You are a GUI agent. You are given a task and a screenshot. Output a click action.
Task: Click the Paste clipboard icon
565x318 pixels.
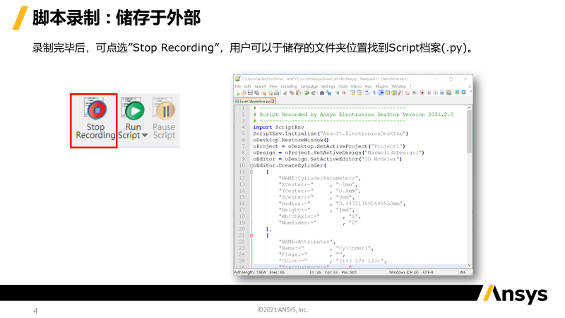tap(298, 93)
